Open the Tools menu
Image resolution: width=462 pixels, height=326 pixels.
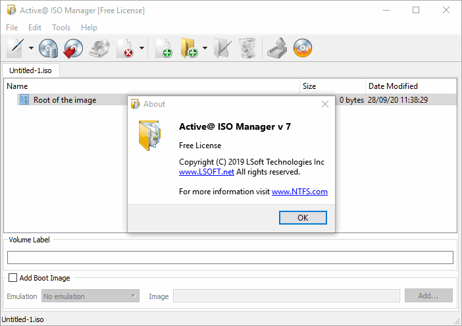[61, 28]
